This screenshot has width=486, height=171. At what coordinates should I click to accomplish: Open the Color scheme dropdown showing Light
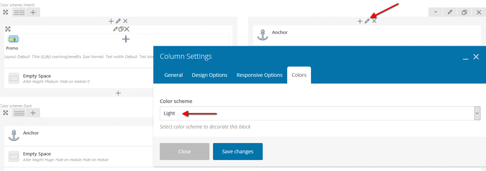(320, 113)
